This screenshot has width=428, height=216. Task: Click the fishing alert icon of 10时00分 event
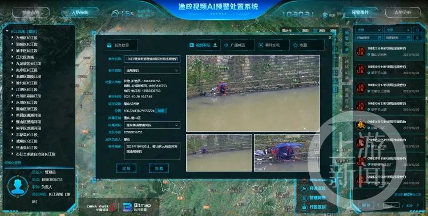pyautogui.click(x=361, y=107)
